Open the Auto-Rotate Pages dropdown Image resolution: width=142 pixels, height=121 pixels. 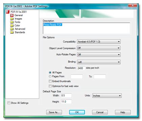click(99, 54)
